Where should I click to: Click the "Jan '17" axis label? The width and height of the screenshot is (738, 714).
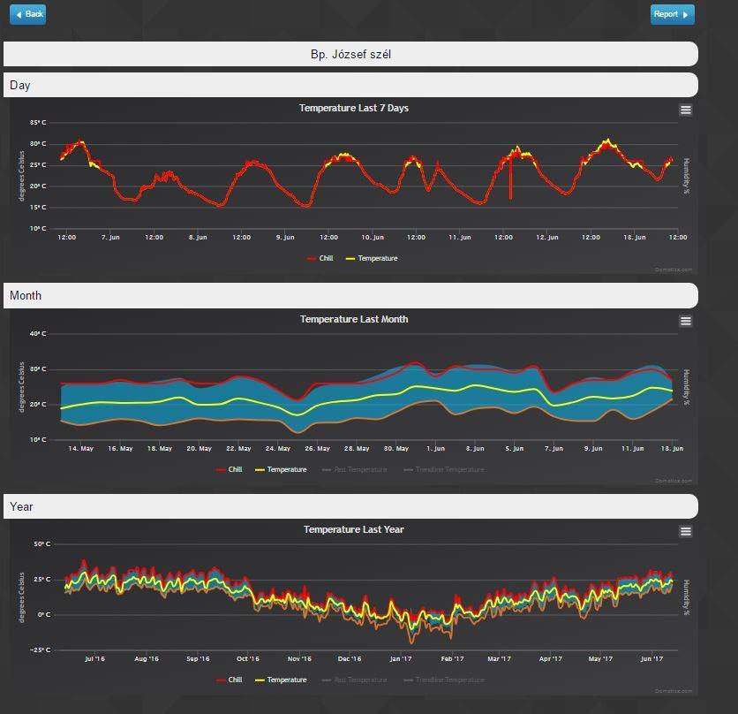click(x=401, y=658)
